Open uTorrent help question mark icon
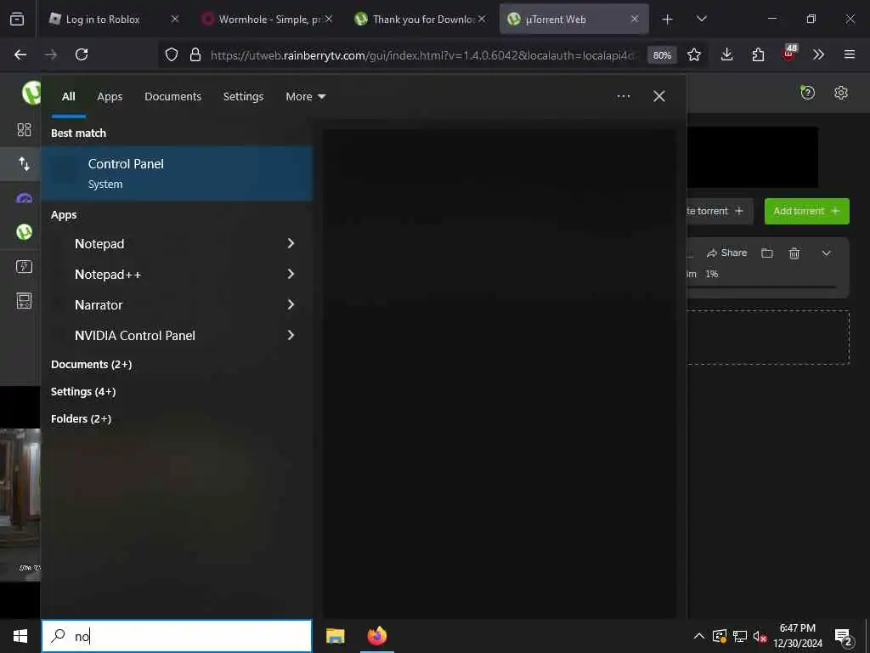The image size is (870, 653). [807, 92]
